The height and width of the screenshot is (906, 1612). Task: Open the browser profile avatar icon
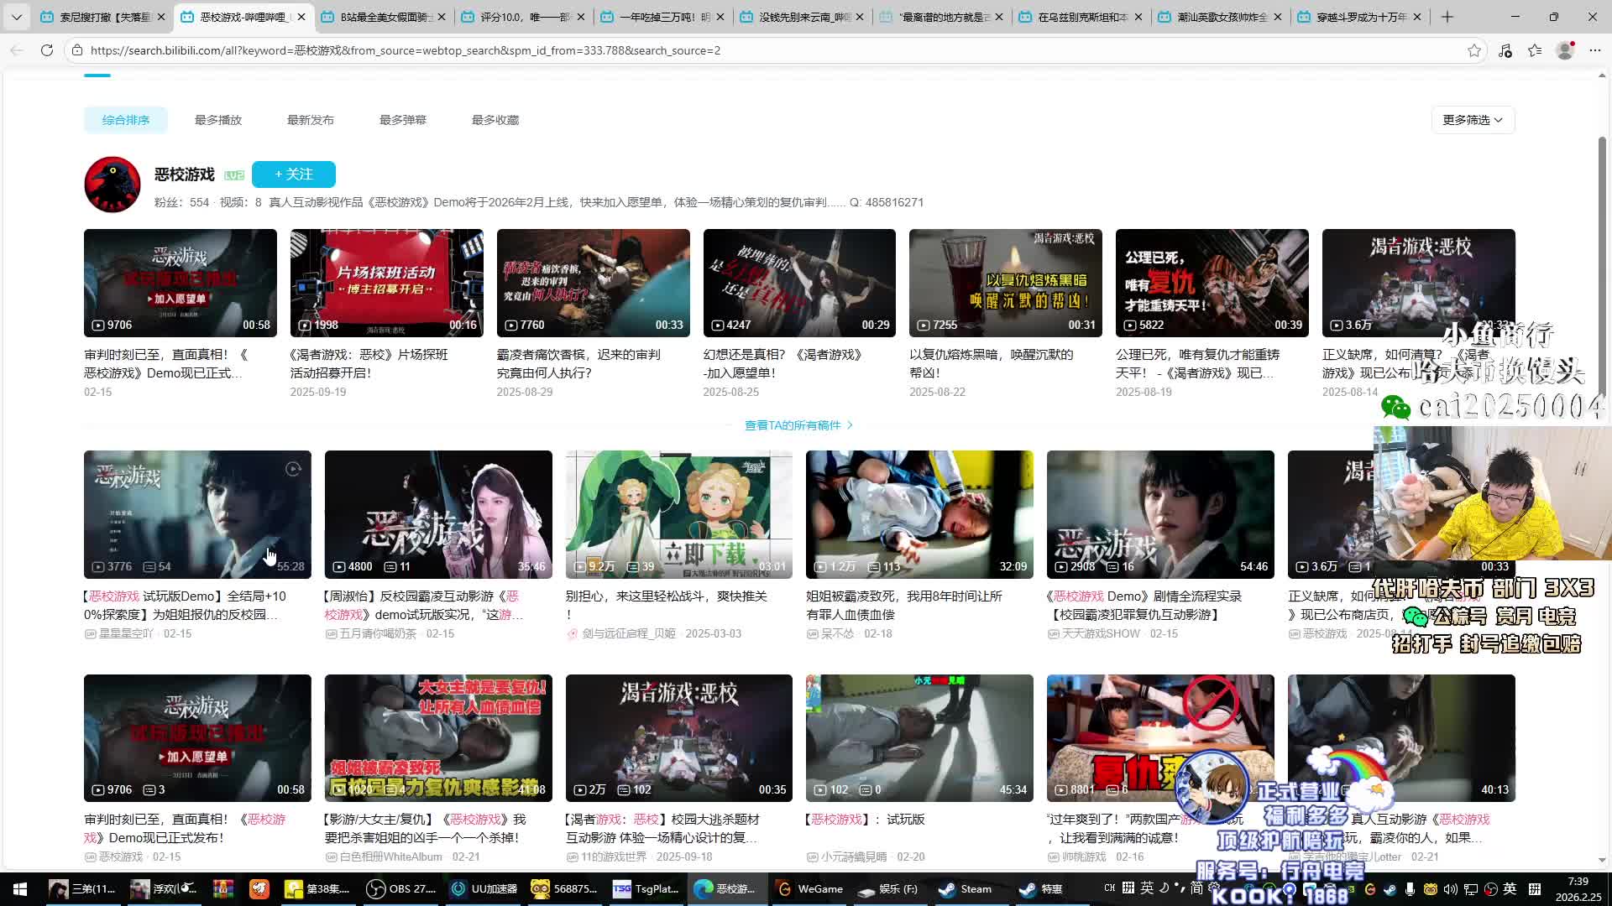[1565, 50]
